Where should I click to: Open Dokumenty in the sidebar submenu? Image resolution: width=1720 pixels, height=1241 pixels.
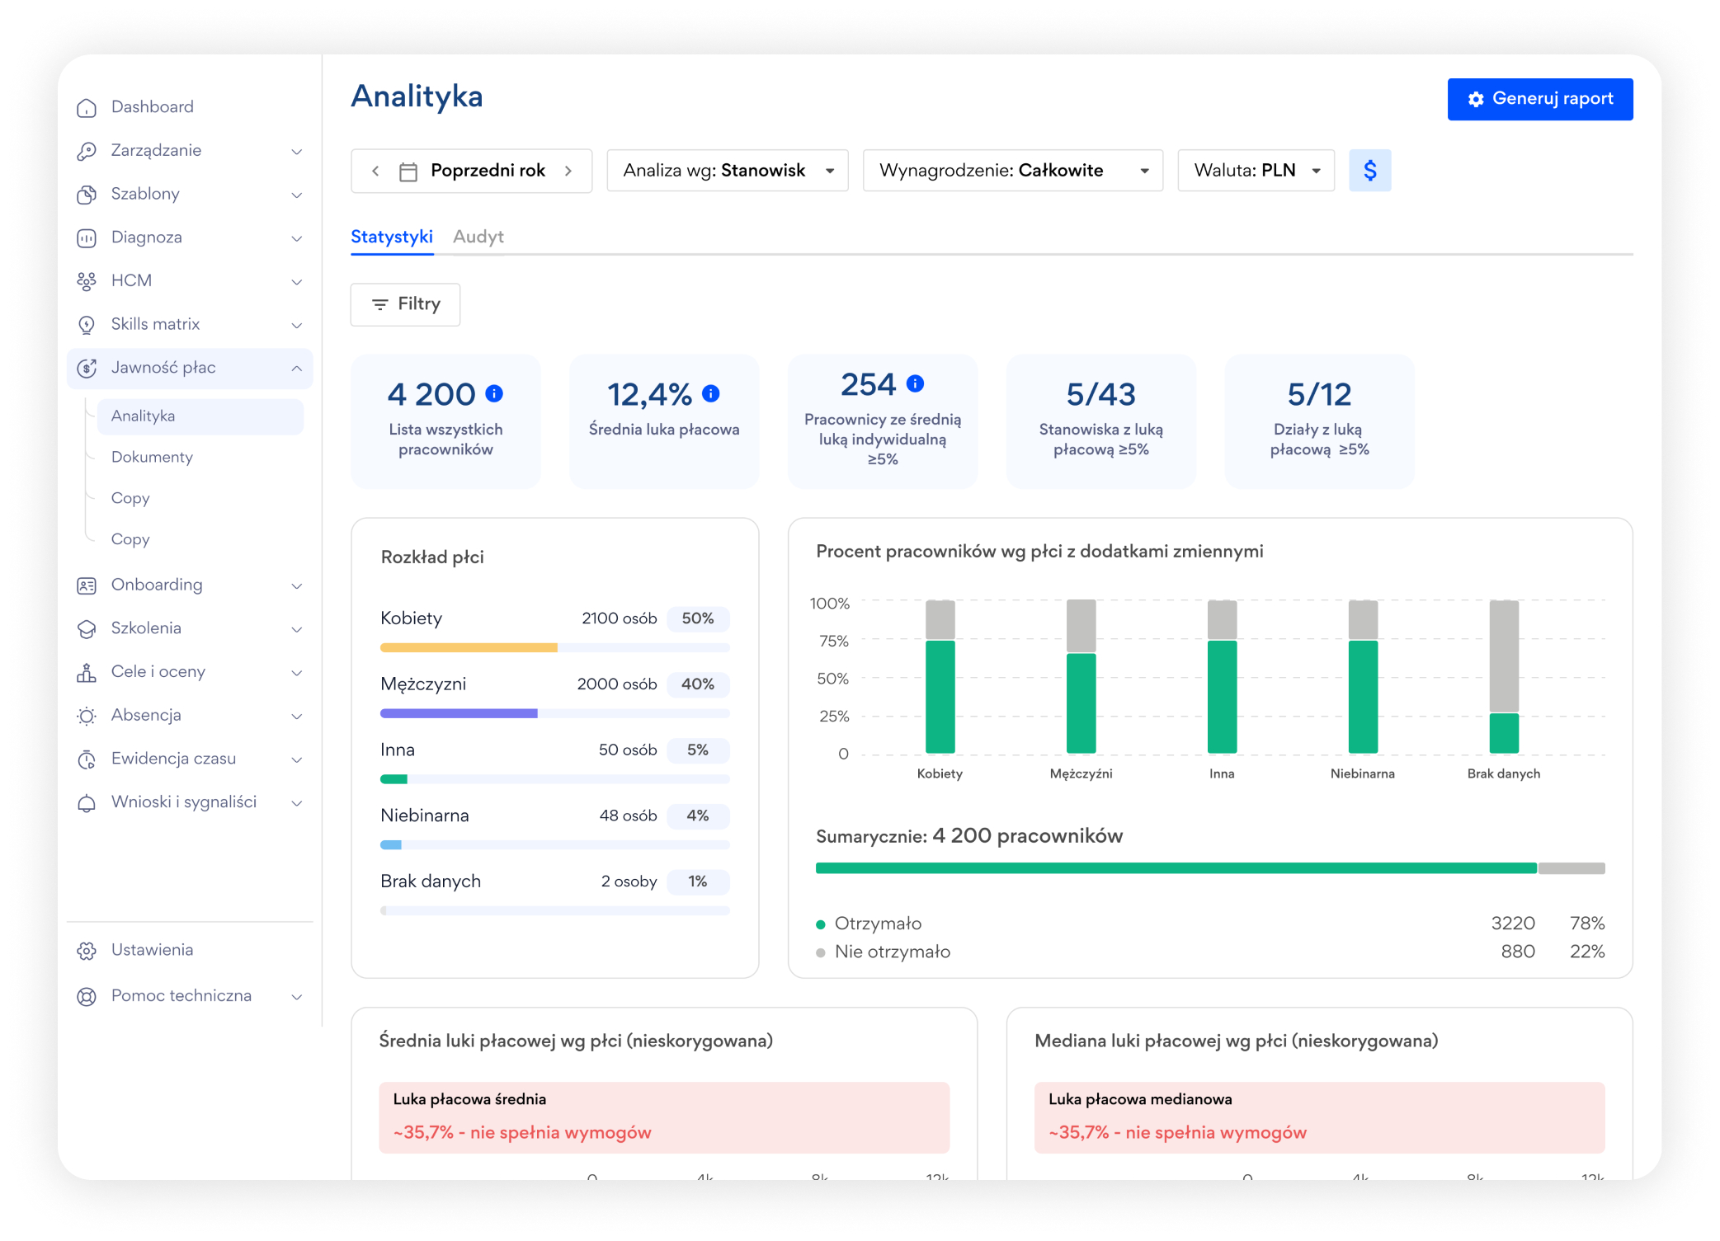pos(152,457)
